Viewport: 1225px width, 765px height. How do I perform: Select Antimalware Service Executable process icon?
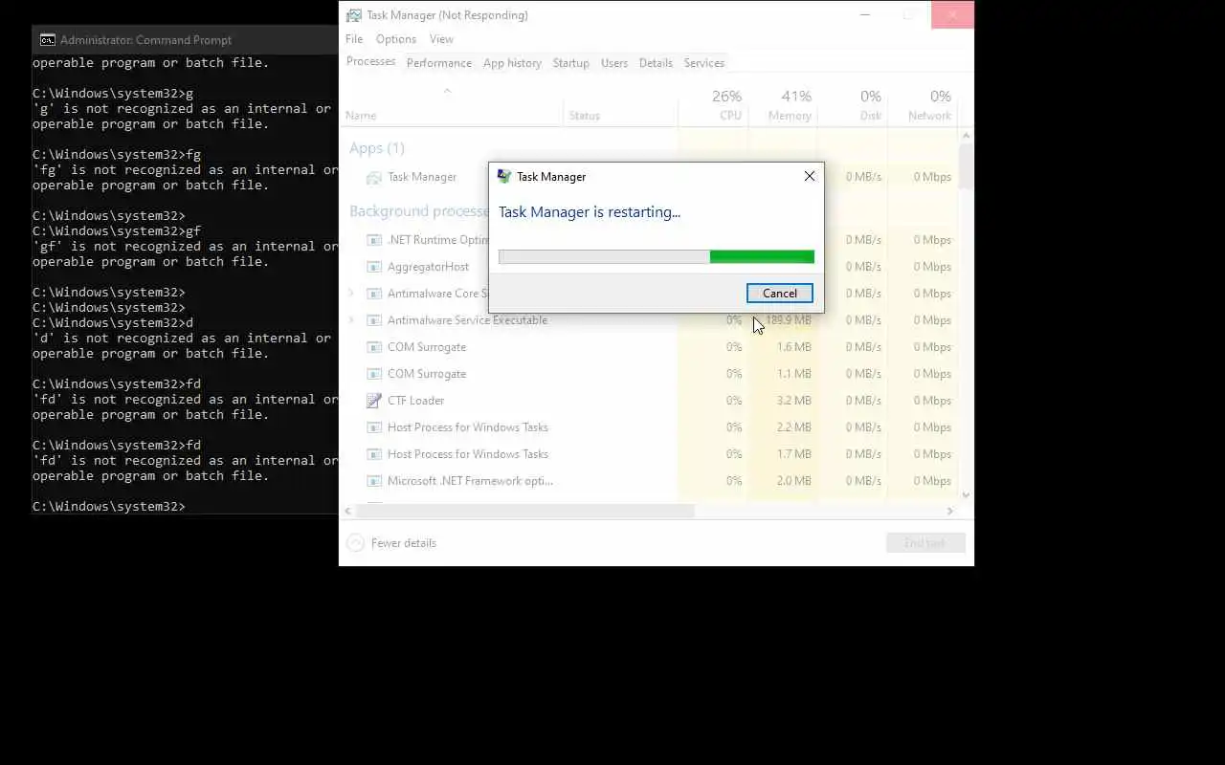tap(374, 320)
